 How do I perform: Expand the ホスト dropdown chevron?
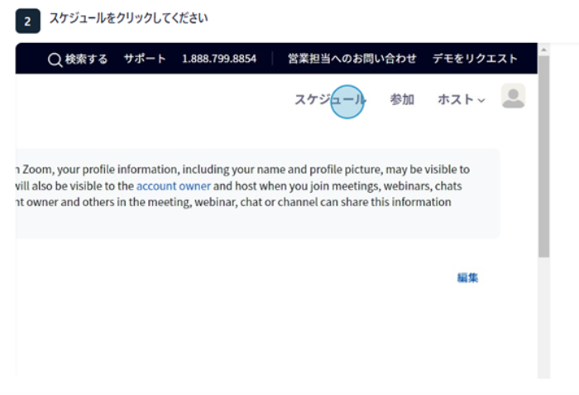[481, 100]
